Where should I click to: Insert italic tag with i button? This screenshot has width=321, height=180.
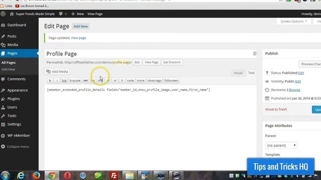click(57, 80)
